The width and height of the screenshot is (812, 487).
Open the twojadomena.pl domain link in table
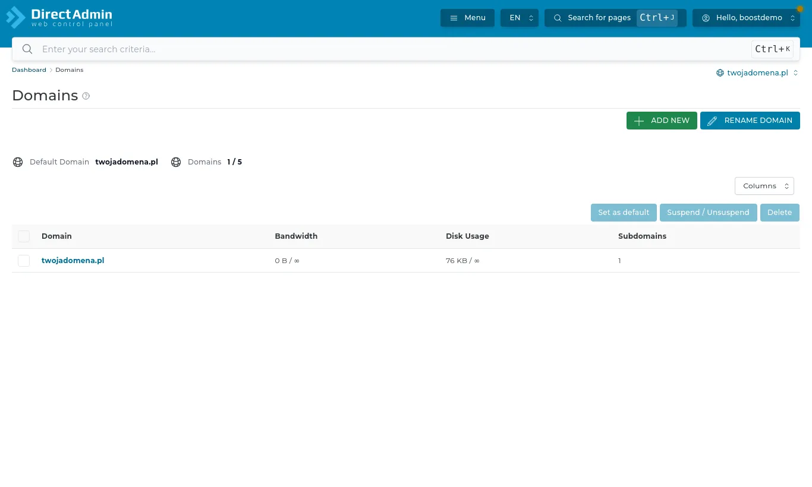coord(73,261)
